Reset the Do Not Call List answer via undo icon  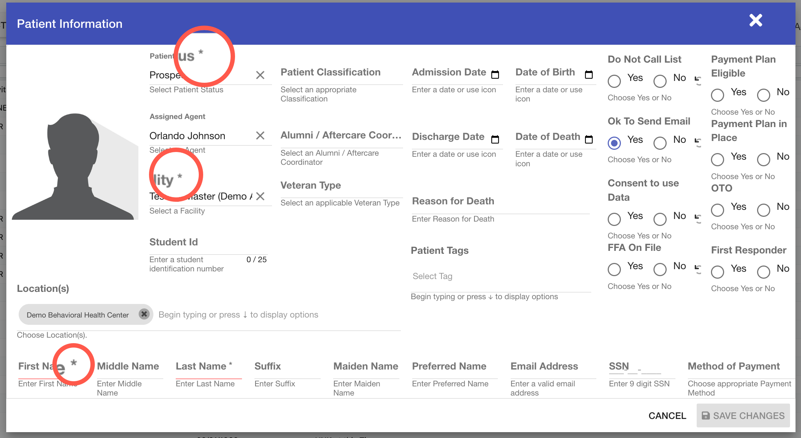[698, 81]
